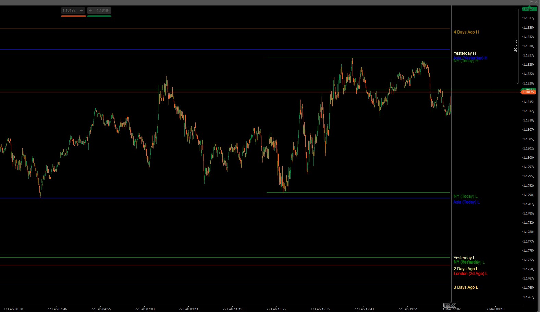Close the chart window with the X

click(537, 2)
